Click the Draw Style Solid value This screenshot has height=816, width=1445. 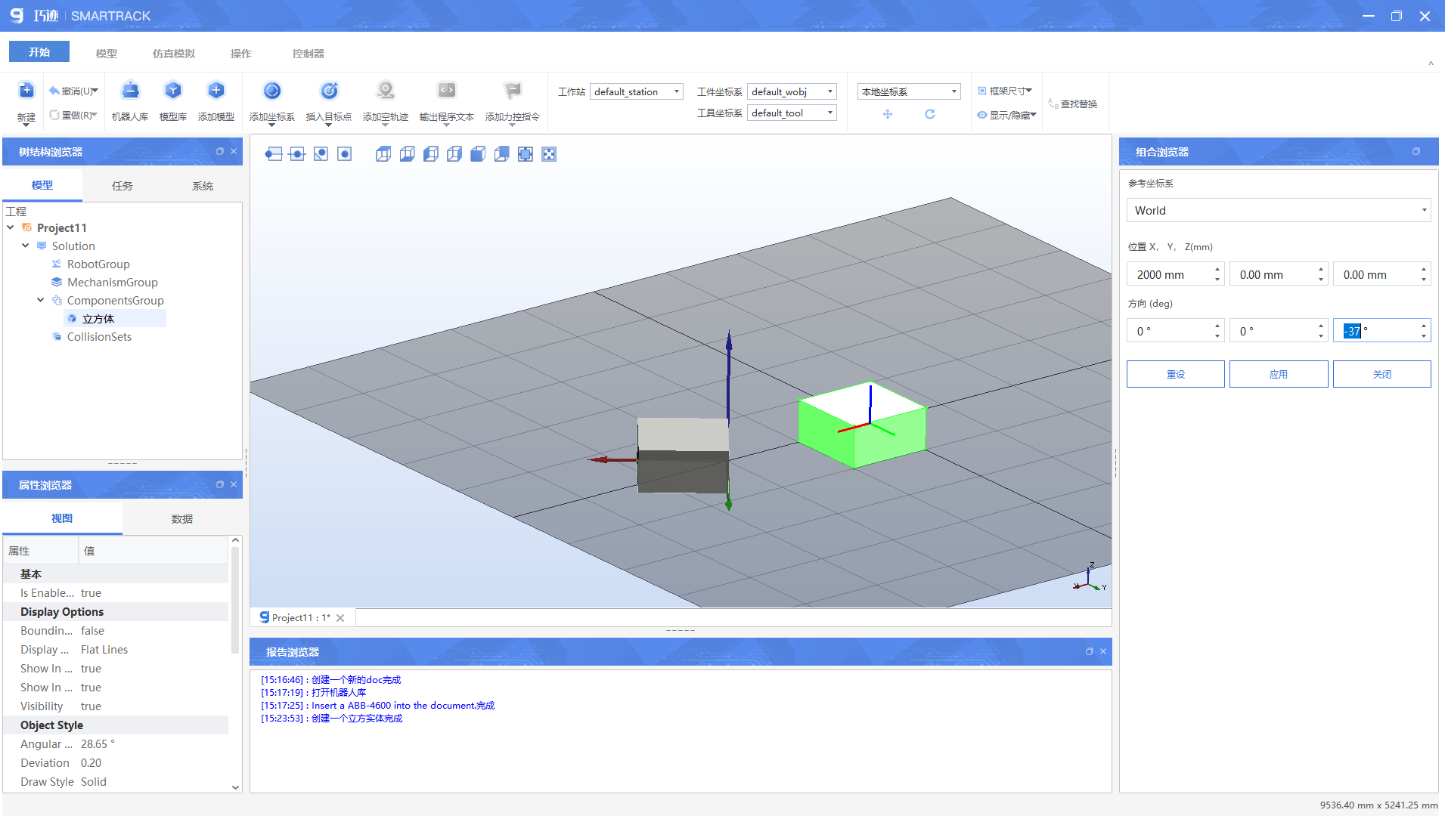(x=94, y=782)
